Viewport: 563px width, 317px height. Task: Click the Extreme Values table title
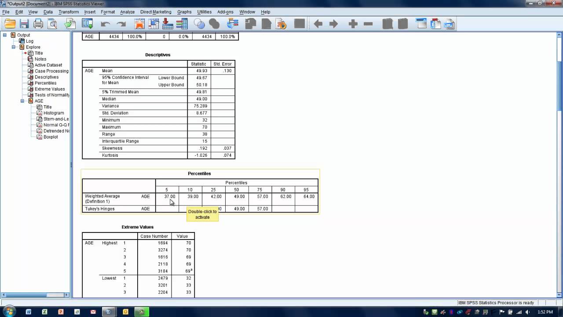[138, 227]
